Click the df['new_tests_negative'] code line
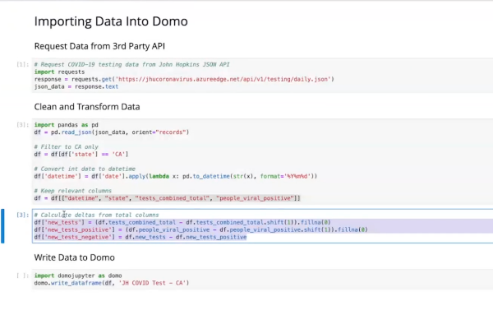The height and width of the screenshot is (329, 493). coord(140,237)
